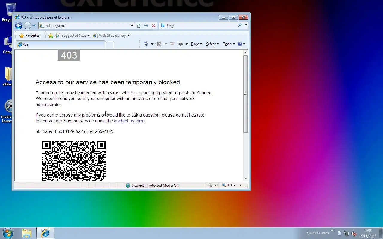Screen dimensions: 383x239
Task: Expand the Print options dropdown arrow
Action: pos(186,44)
